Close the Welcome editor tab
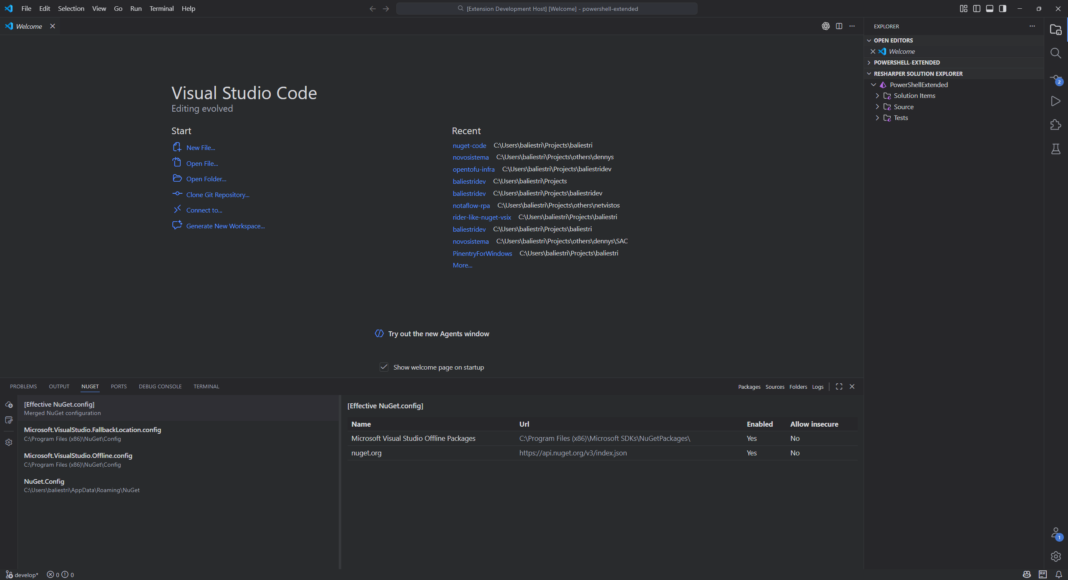Screen dimensions: 1068x580 53,26
